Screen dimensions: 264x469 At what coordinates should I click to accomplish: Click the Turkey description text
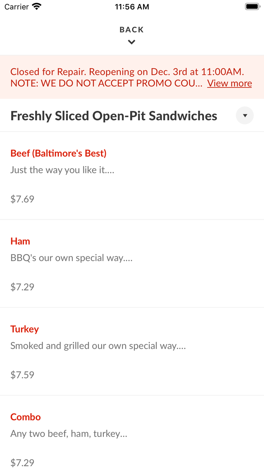coord(98,345)
